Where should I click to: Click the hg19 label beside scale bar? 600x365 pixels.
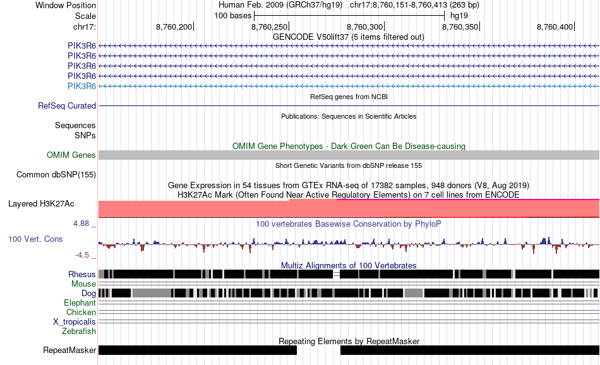(x=459, y=16)
